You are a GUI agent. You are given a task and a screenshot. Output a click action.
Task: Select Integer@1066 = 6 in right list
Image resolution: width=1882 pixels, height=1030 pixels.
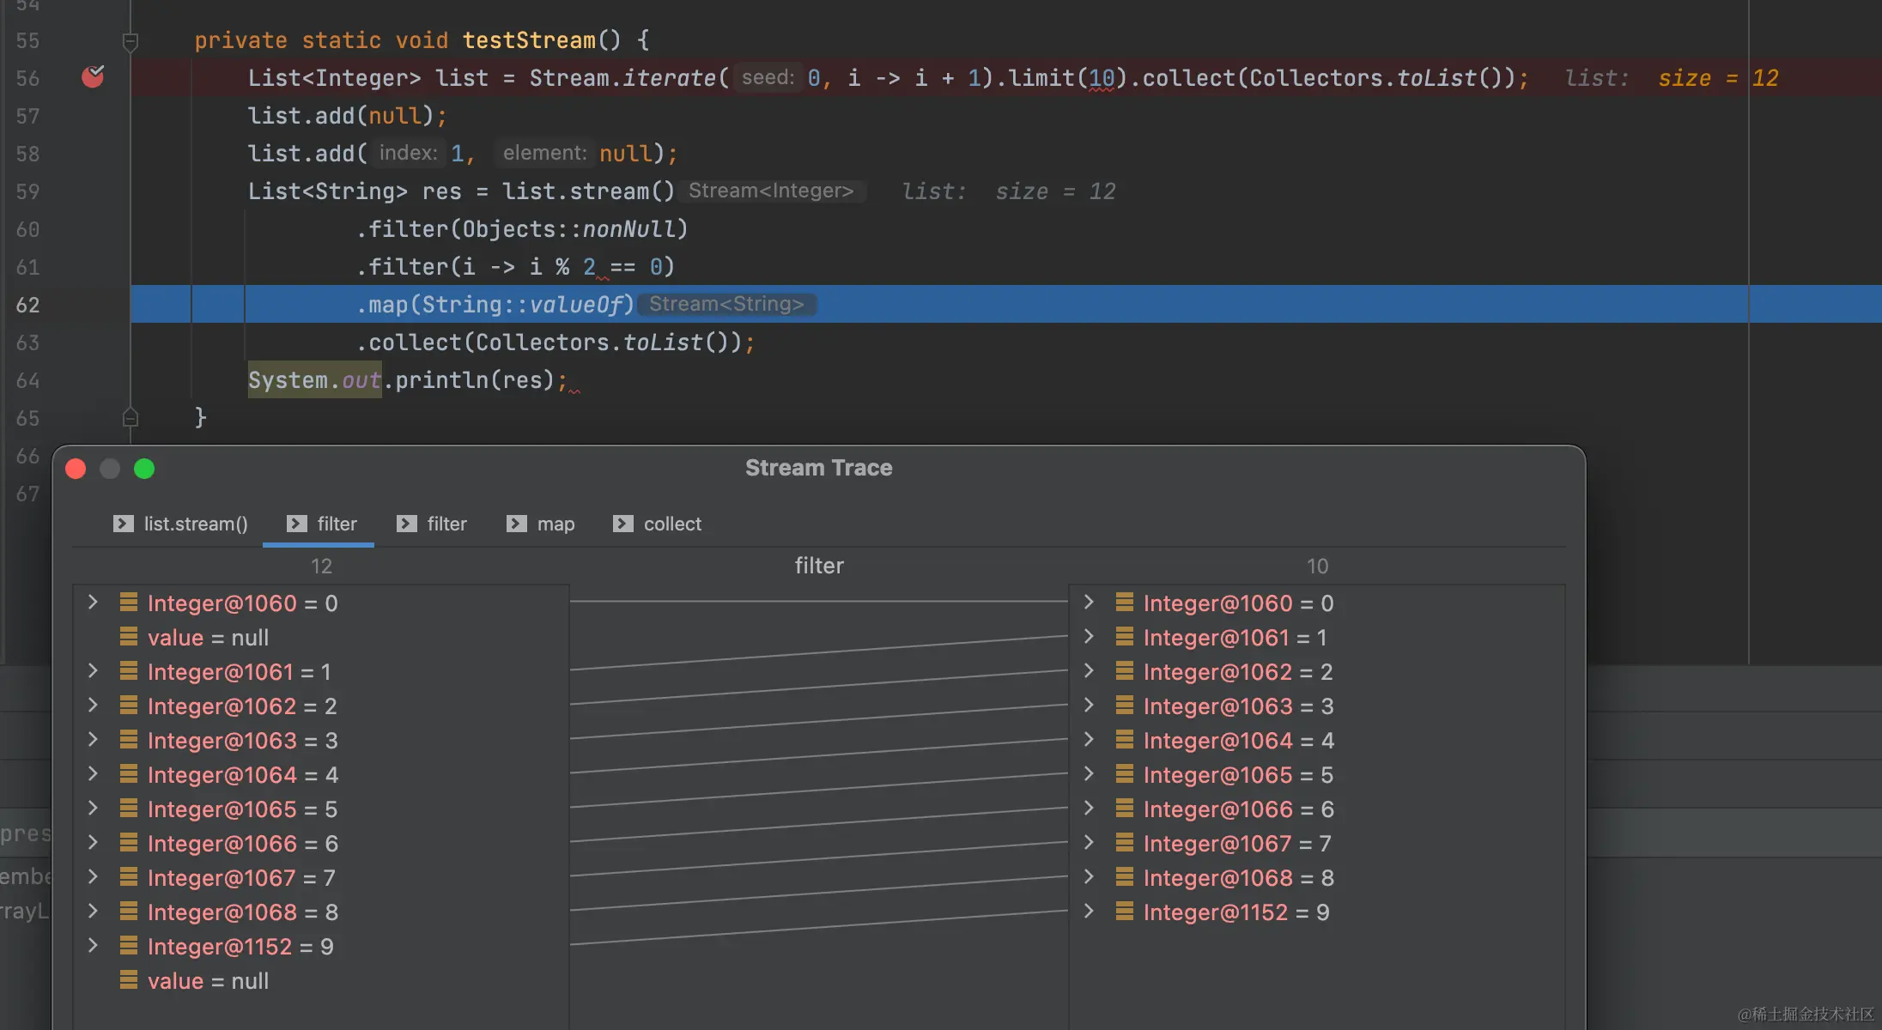[x=1238, y=809]
